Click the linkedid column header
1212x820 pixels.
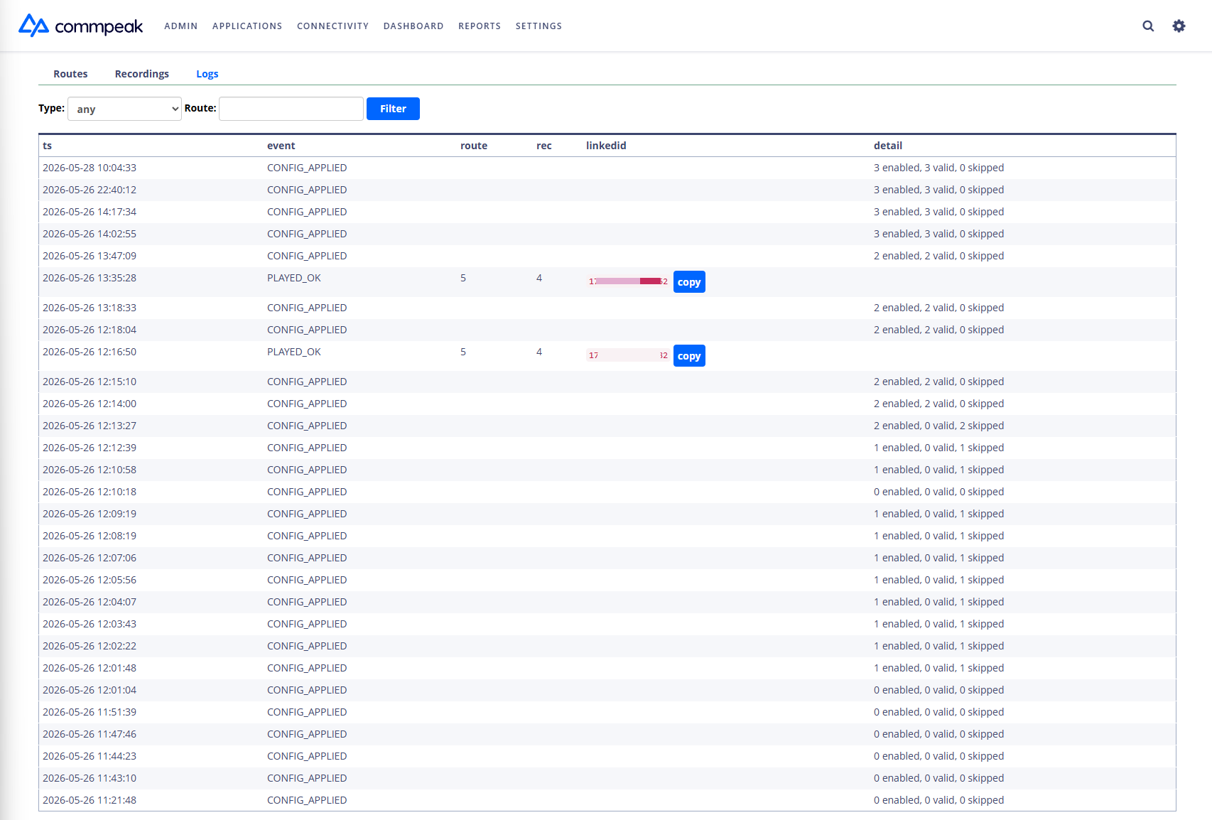tap(606, 146)
